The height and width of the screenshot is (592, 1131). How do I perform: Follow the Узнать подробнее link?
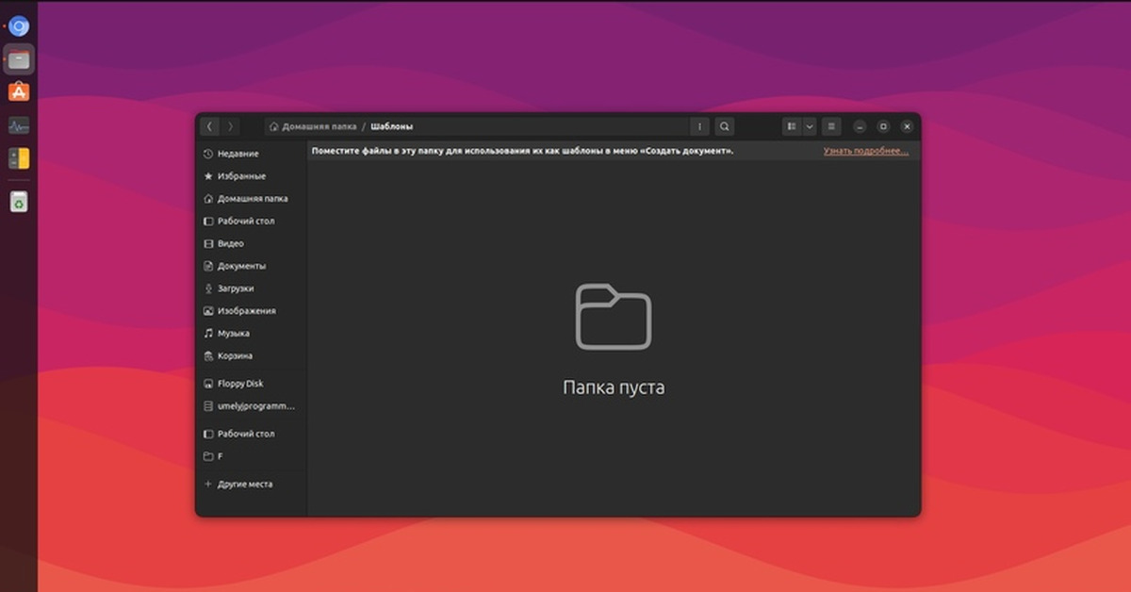(x=865, y=151)
